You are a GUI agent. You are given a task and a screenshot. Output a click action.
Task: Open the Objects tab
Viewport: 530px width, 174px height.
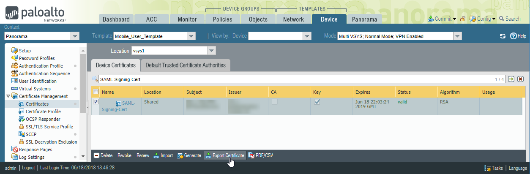(258, 19)
